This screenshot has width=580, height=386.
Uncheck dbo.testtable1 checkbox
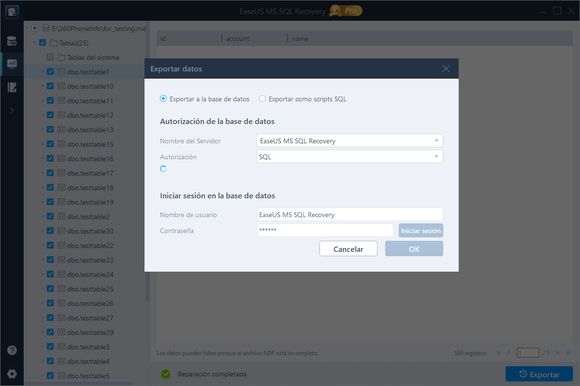[x=50, y=72]
